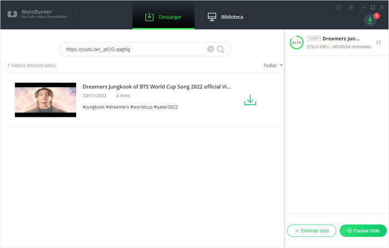Open the hamburger menu icon
This screenshot has height=248, width=389.
point(351,7)
